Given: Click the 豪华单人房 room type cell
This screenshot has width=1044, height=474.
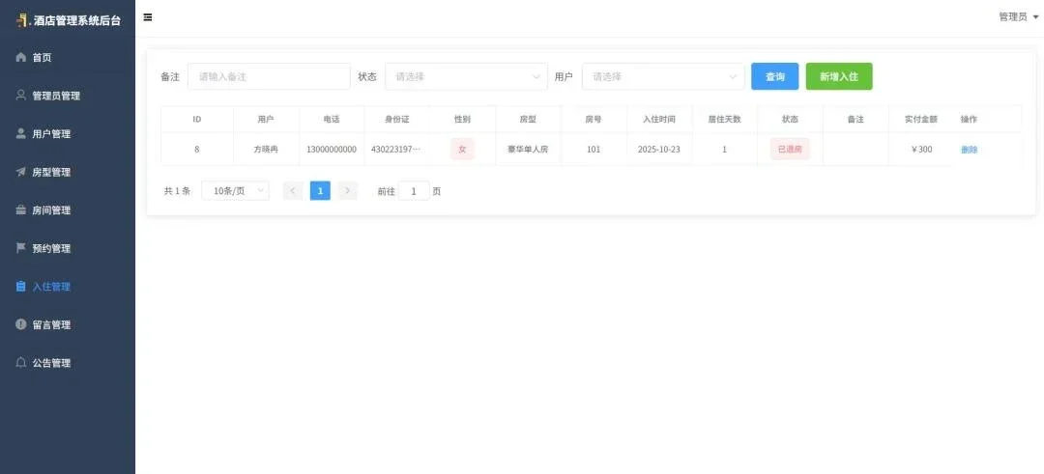Looking at the screenshot, I should (528, 149).
